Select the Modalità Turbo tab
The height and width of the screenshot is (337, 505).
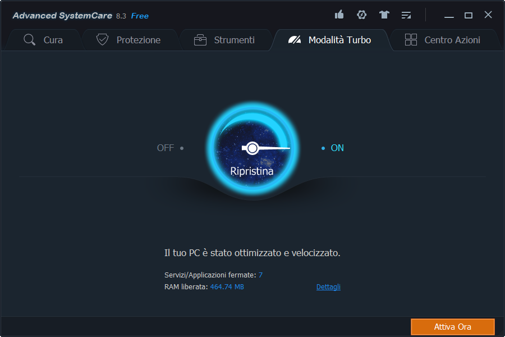(330, 40)
